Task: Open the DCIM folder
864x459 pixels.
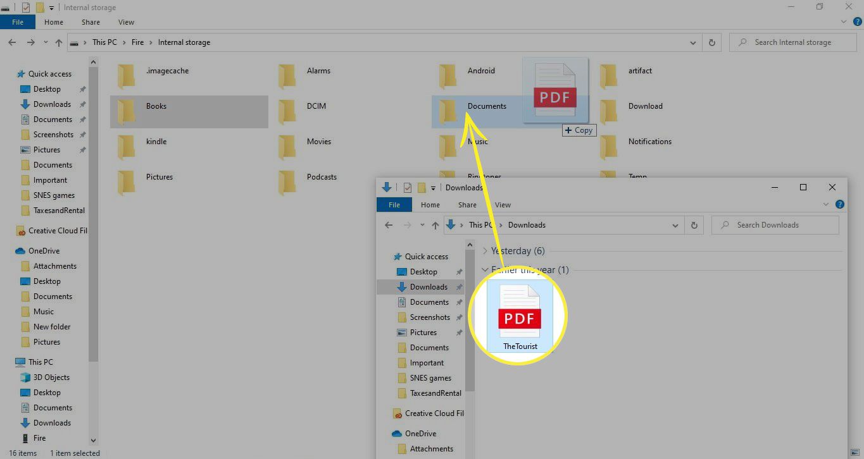Action: (303, 112)
